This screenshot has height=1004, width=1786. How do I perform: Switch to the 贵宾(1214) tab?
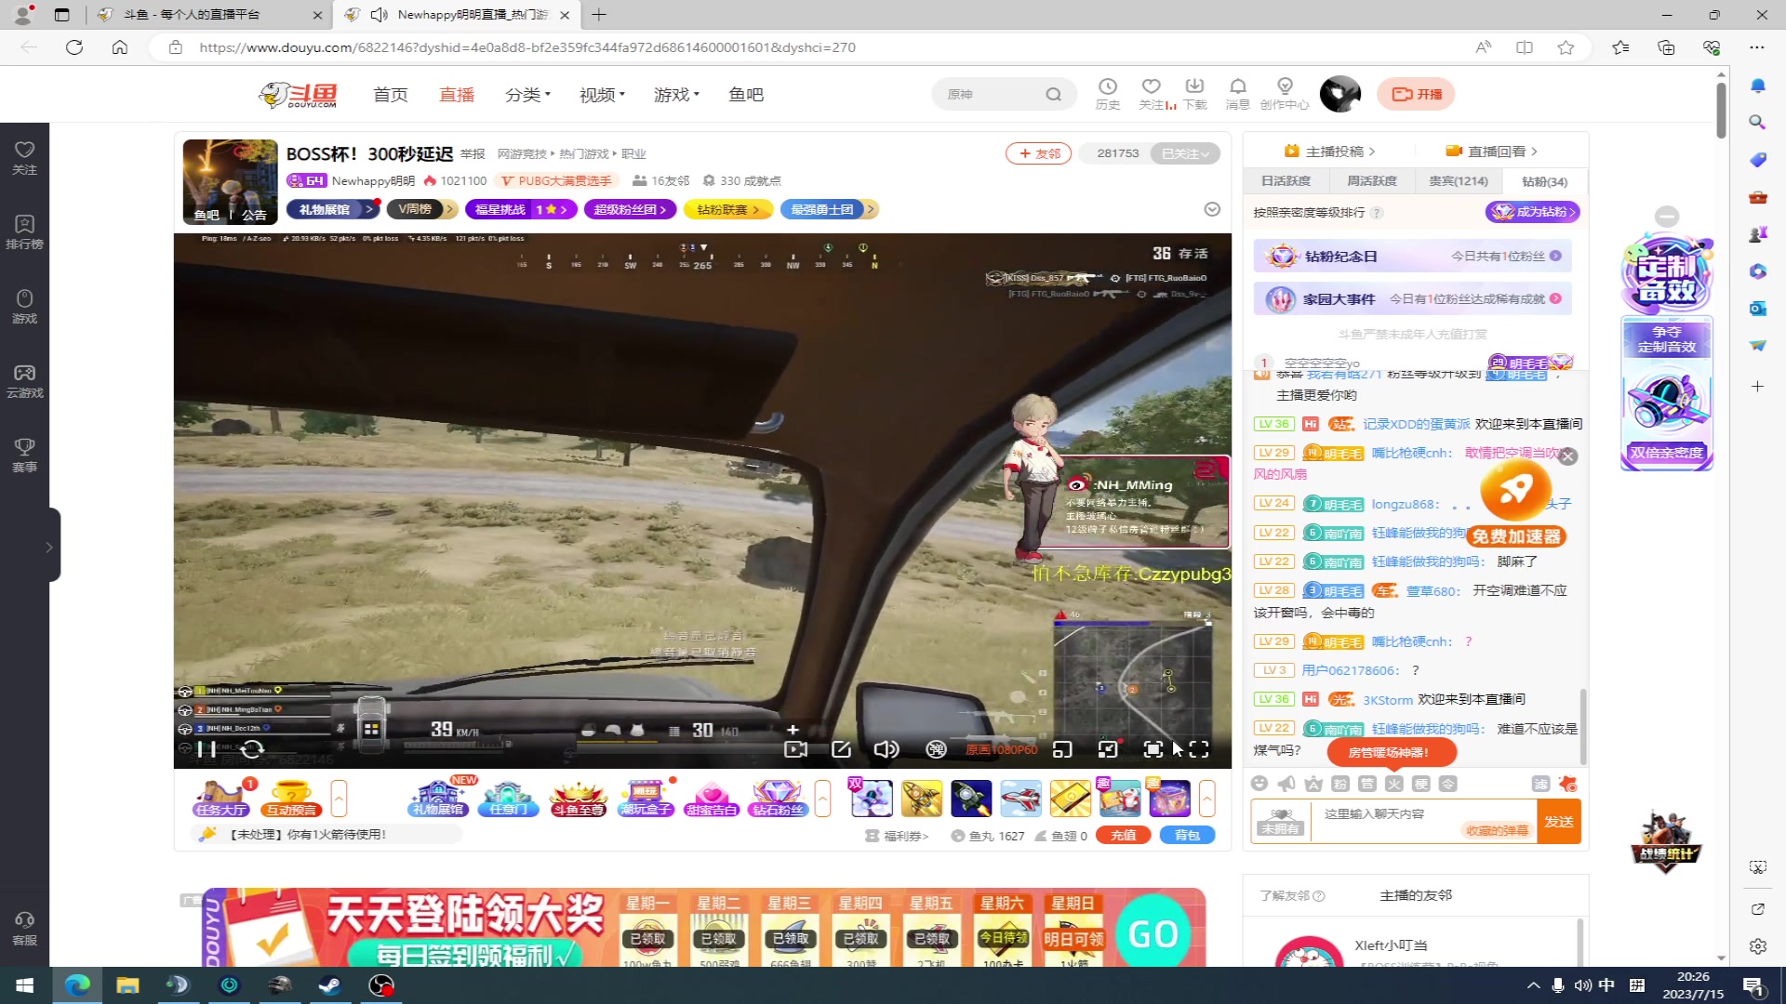coord(1458,181)
